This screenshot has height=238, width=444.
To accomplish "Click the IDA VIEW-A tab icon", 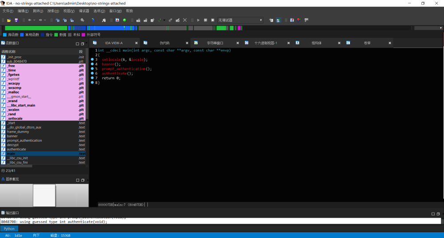I will tap(95, 43).
